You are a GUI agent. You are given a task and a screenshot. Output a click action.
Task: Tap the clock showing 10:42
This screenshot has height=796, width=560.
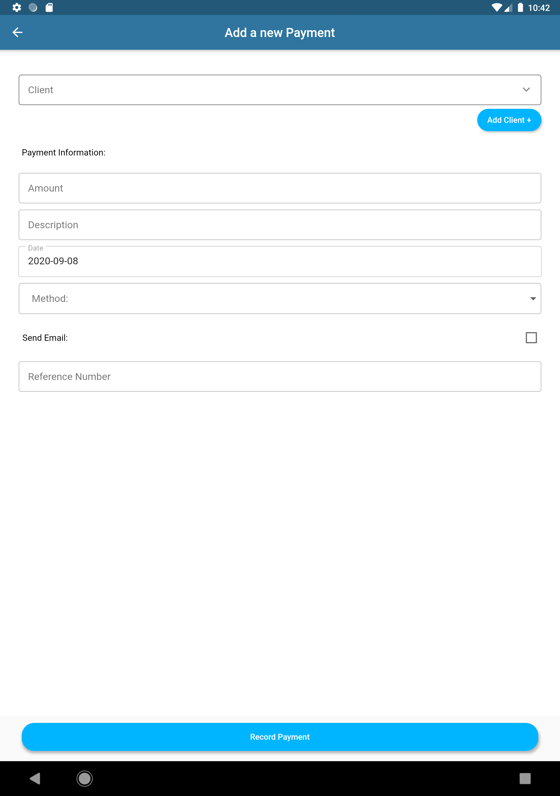tap(539, 8)
